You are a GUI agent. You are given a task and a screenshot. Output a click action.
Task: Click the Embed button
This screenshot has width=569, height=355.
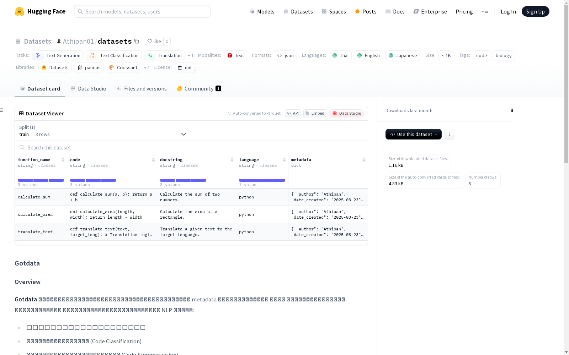pyautogui.click(x=315, y=113)
